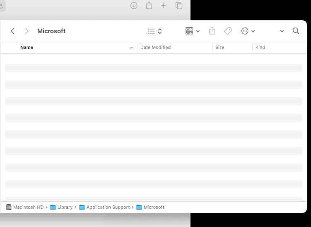Sort by Size column header
311x227 pixels.
[x=220, y=47]
